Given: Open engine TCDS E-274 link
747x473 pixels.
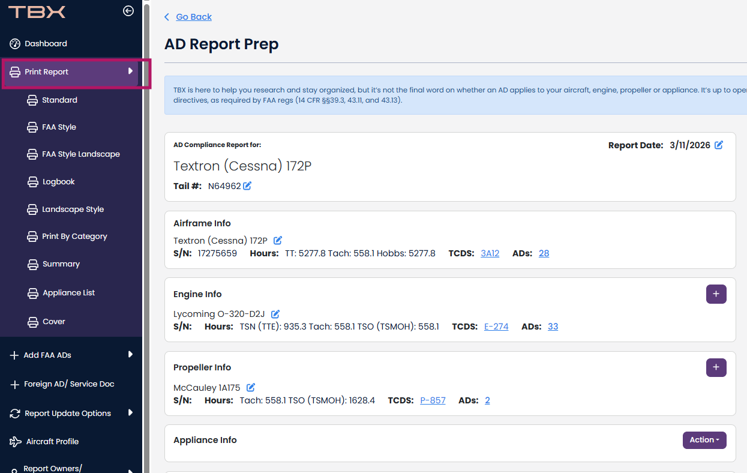Looking at the screenshot, I should click(x=496, y=327).
